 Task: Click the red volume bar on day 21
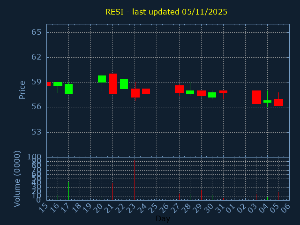(112, 192)
